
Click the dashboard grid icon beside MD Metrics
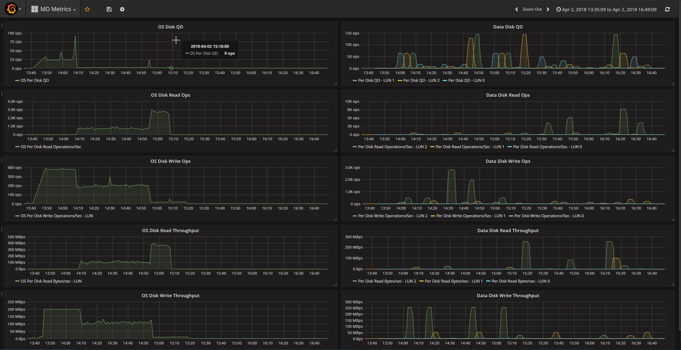(35, 9)
